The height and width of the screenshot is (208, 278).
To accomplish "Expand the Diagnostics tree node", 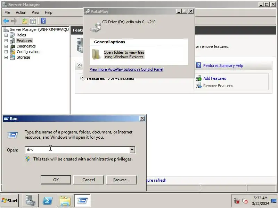I will [6, 46].
